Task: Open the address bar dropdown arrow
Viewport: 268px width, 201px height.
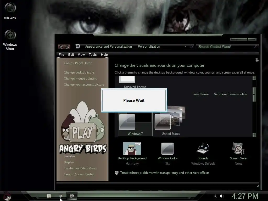Action: tap(185, 47)
